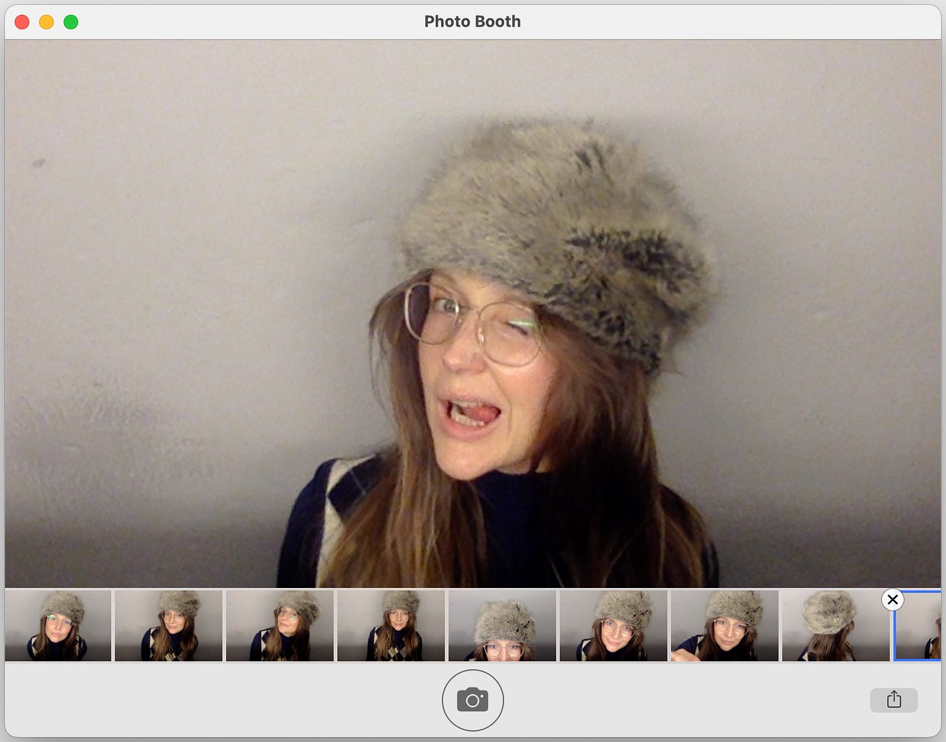Enter full screen with the green button
The height and width of the screenshot is (742, 946).
[x=71, y=22]
